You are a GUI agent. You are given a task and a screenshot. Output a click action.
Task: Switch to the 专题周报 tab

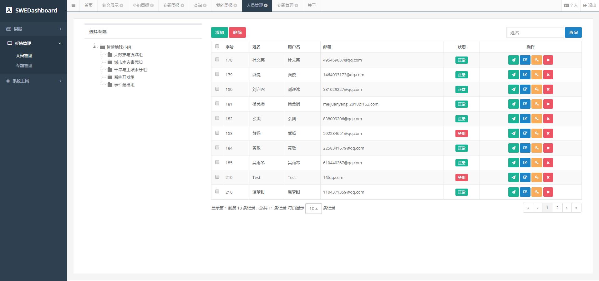coord(171,5)
